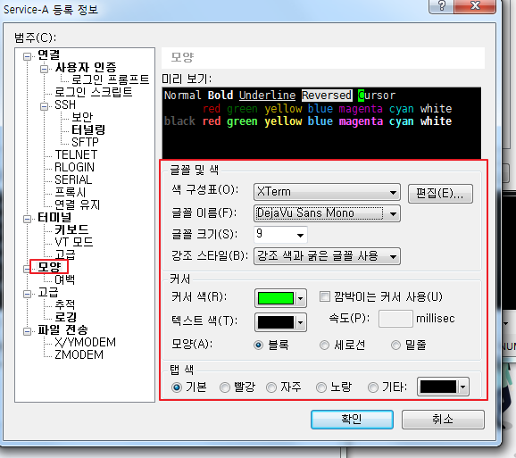Click the help question mark button

441,5
